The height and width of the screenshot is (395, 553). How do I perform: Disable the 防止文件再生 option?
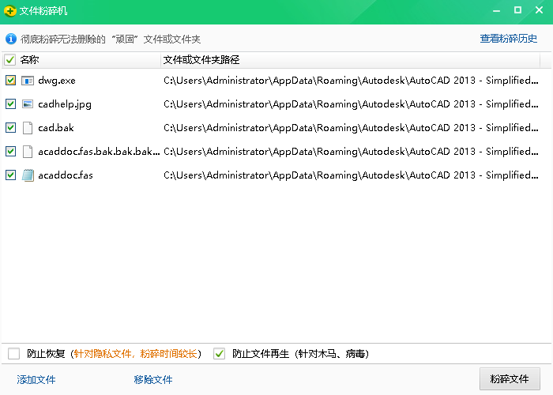220,354
